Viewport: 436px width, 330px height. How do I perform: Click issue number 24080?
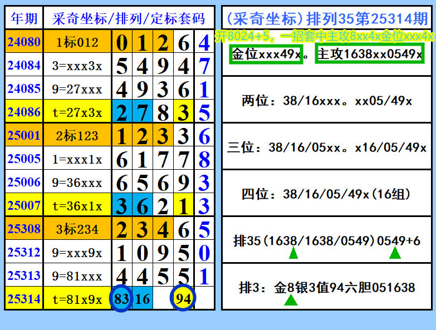tap(24, 42)
